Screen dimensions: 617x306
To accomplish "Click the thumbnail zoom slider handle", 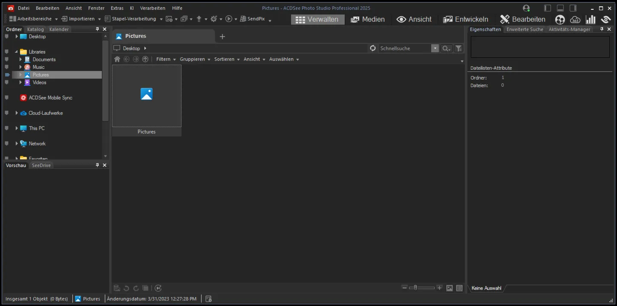I will (x=415, y=288).
